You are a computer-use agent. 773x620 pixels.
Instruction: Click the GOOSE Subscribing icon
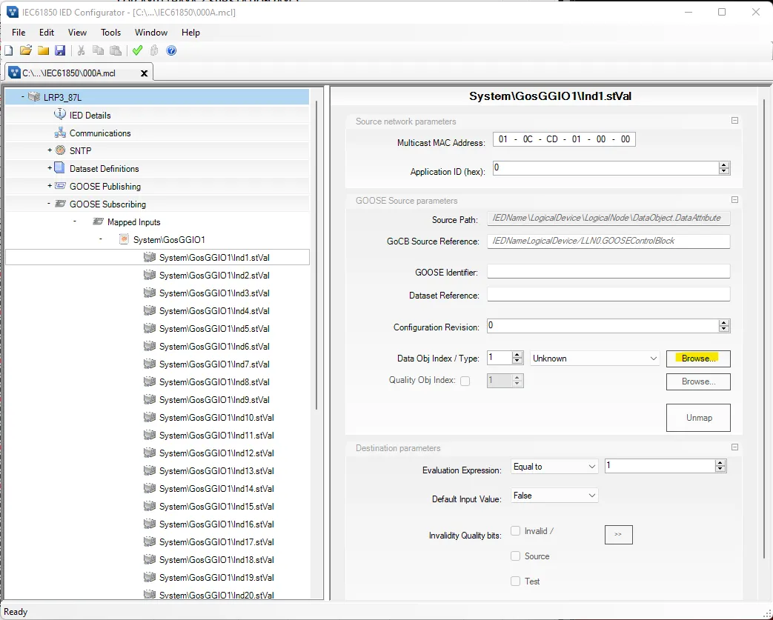(x=60, y=204)
